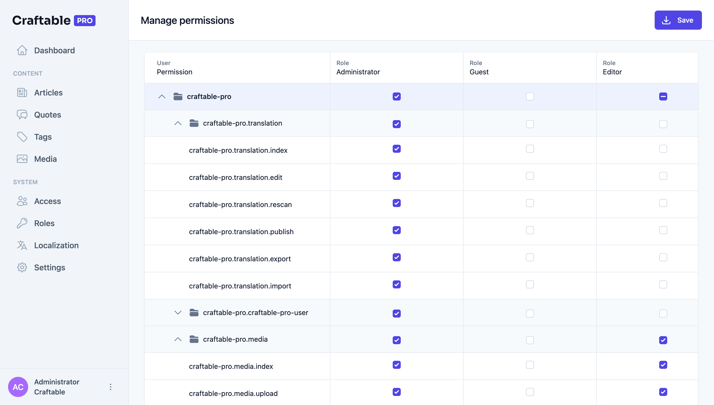Check Editor for craftable-pro.translation.edit
The width and height of the screenshot is (714, 405).
(x=663, y=176)
